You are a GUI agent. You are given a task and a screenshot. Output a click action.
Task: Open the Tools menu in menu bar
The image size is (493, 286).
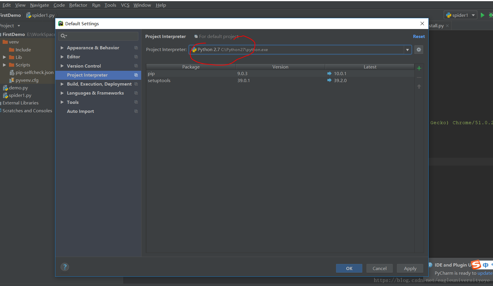pyautogui.click(x=110, y=5)
